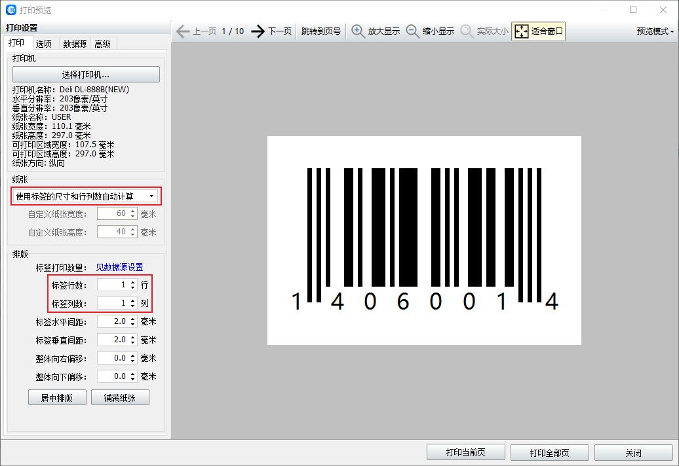Click 打印全部页 button

point(549,452)
